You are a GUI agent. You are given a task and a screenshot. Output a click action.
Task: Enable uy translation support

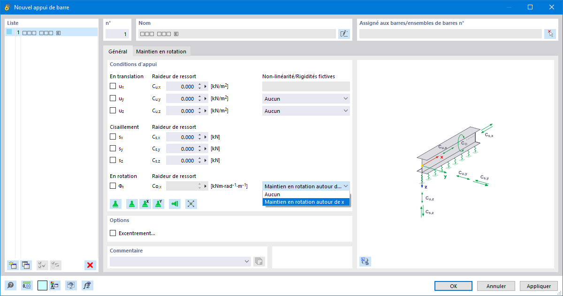click(x=113, y=98)
